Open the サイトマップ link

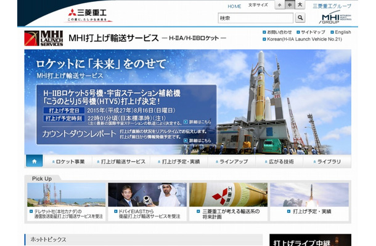coord(311,32)
